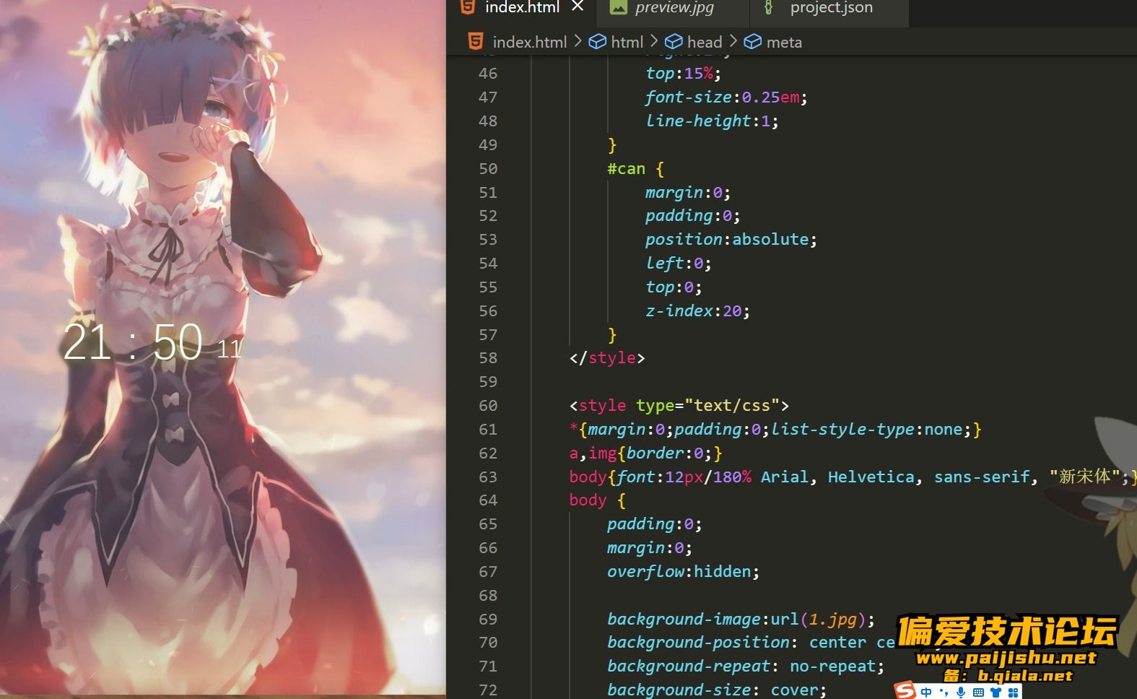Click the closing '</style>' tag on line 58

pyautogui.click(x=607, y=357)
